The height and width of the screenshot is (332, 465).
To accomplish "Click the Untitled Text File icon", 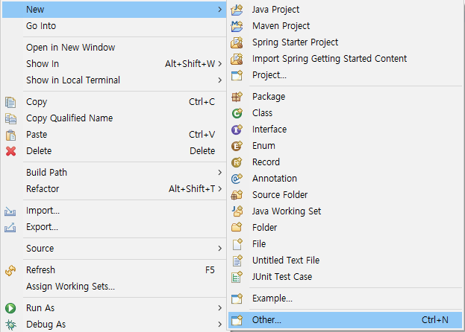I will pos(237,260).
